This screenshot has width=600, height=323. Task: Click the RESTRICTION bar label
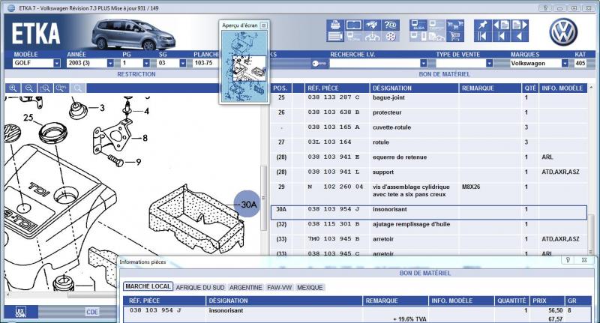pos(136,74)
